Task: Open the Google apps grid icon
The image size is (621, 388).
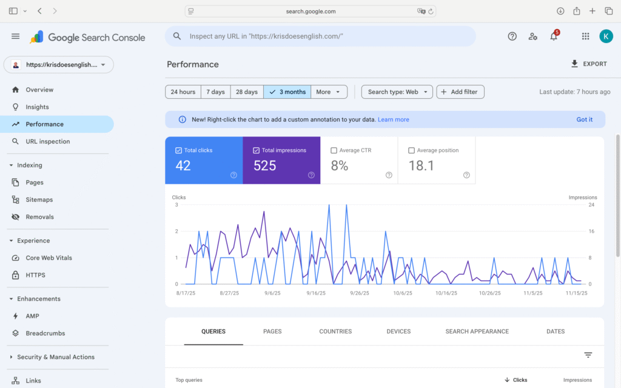Action: point(585,36)
